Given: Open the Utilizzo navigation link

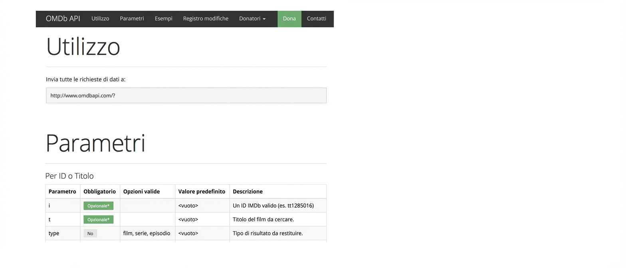Looking at the screenshot, I should (100, 19).
